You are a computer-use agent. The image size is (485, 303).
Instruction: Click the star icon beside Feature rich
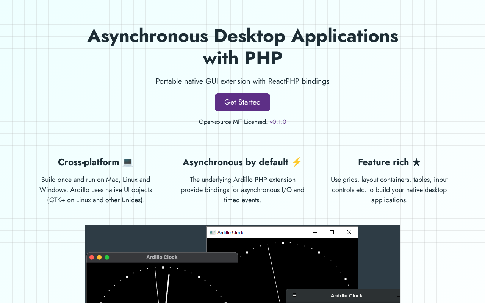[x=416, y=162]
